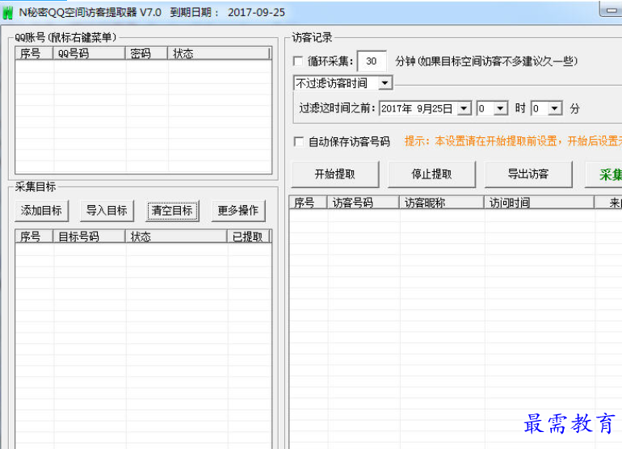Click the 清空目标 button
The height and width of the screenshot is (449, 622).
[172, 211]
